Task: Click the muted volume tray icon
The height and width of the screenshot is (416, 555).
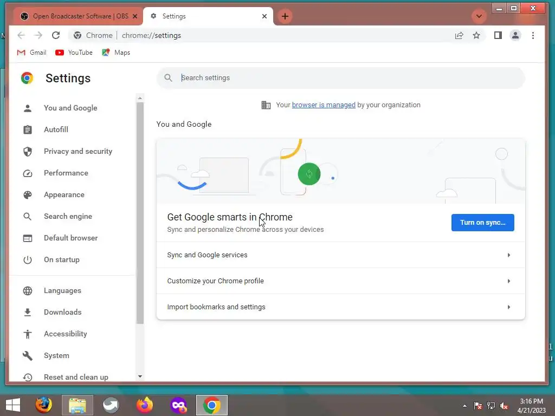Action: click(504, 406)
